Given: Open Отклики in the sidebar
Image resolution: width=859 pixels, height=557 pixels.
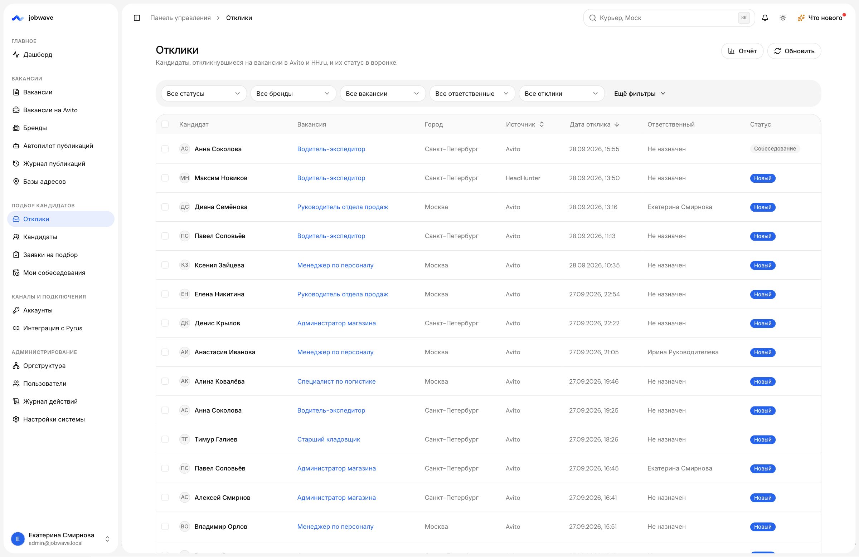Looking at the screenshot, I should coord(60,219).
